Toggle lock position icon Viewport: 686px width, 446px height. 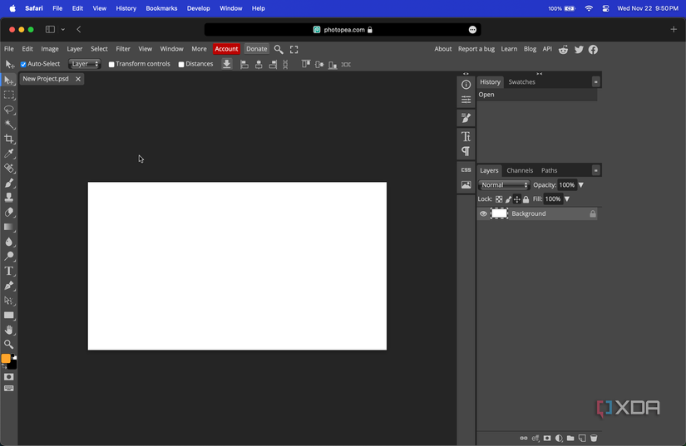[516, 199]
